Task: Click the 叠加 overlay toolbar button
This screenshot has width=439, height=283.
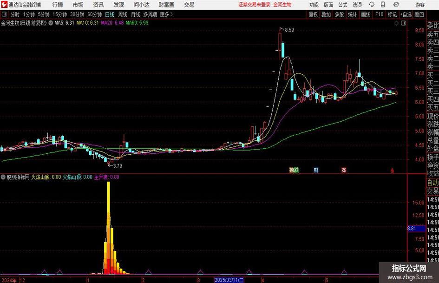Action: coord(326,14)
